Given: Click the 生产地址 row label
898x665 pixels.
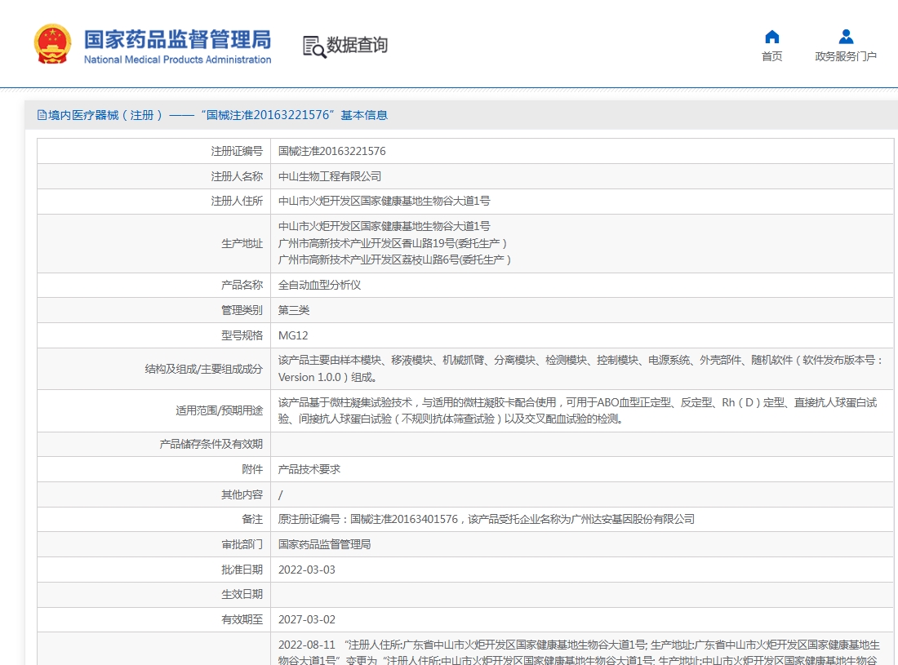Looking at the screenshot, I should 242,243.
